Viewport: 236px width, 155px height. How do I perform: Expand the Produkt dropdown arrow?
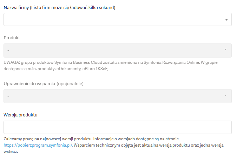click(225, 49)
